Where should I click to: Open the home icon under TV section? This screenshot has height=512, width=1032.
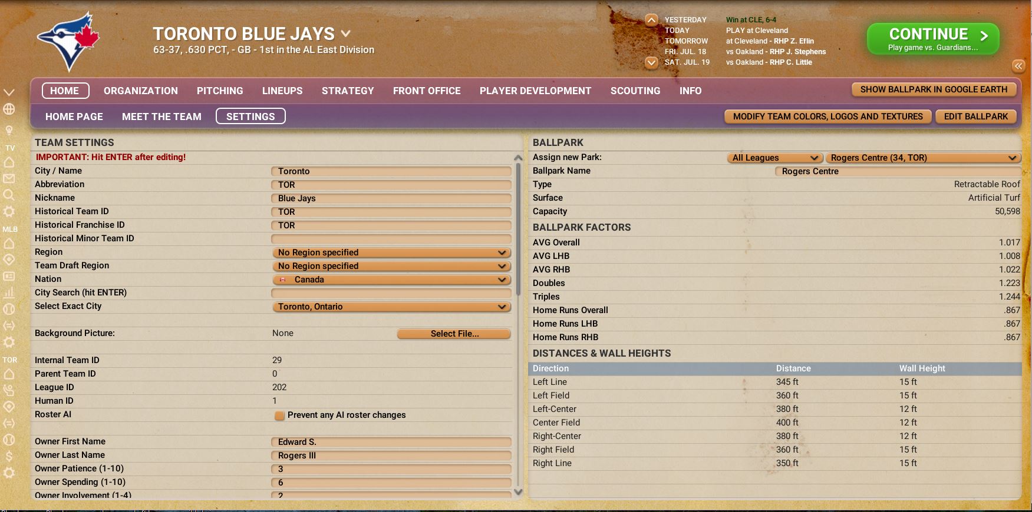(x=9, y=162)
